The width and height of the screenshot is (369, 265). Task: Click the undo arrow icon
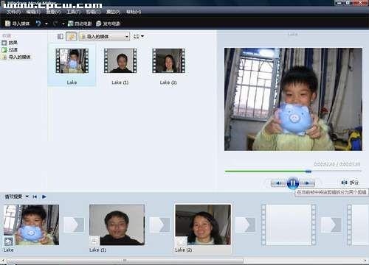38,24
